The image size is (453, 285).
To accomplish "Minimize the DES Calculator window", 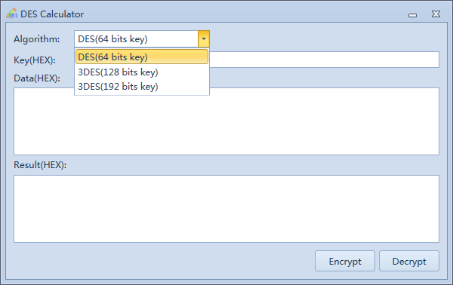I will [x=412, y=15].
